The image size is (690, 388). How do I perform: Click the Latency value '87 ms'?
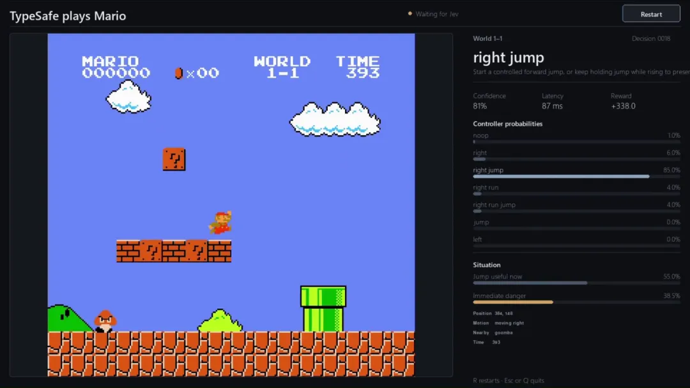click(552, 106)
